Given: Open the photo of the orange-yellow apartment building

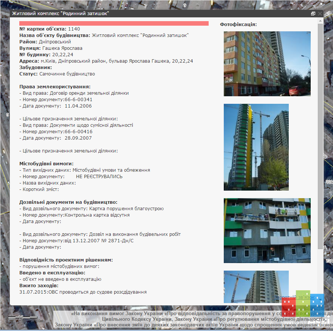Looking at the screenshot, I should [267, 64].
